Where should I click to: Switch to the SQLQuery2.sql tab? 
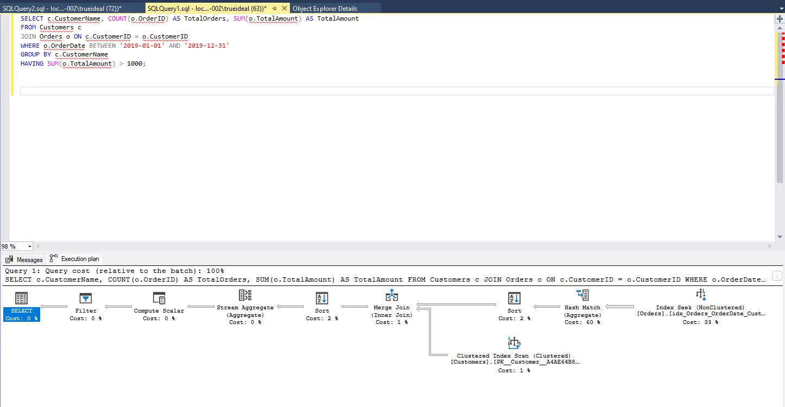coord(62,9)
